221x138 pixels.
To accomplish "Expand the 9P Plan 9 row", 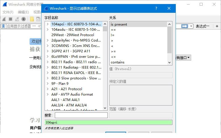I will pos(48,83).
